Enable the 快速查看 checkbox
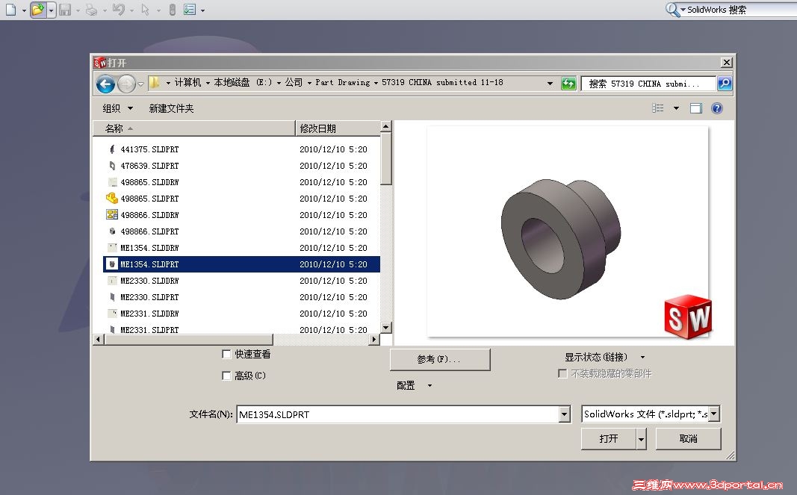 (226, 354)
